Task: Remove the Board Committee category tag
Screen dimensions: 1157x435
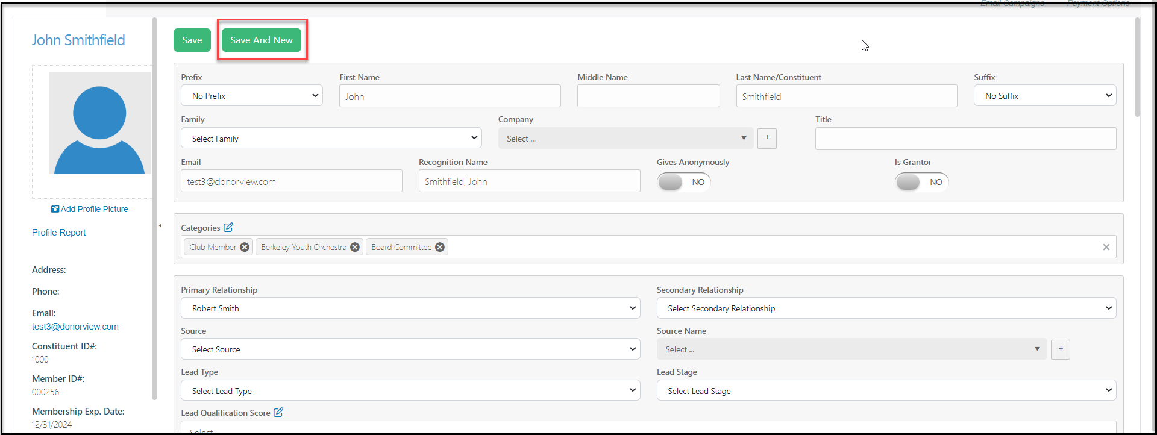Action: 440,247
